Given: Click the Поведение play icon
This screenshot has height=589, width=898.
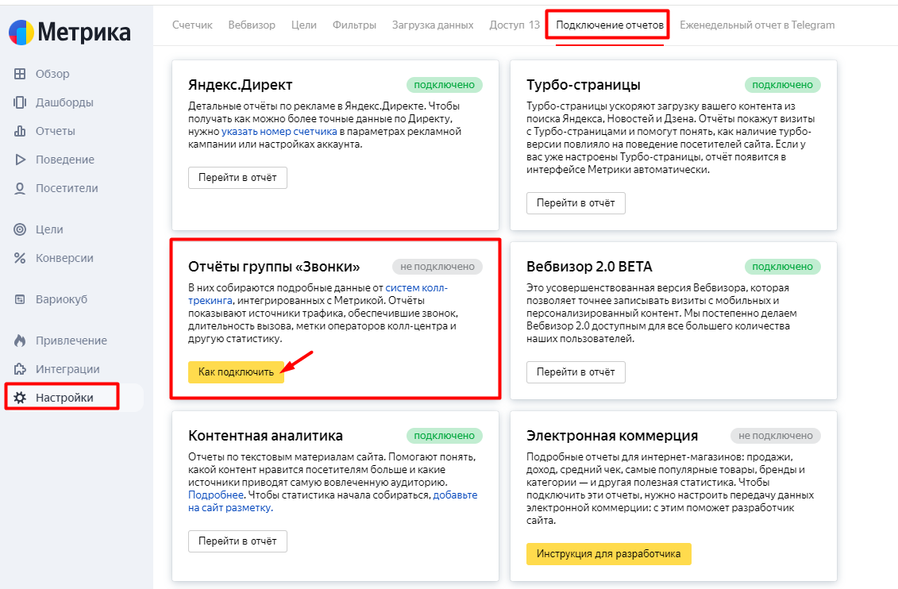Looking at the screenshot, I should pyautogui.click(x=20, y=160).
